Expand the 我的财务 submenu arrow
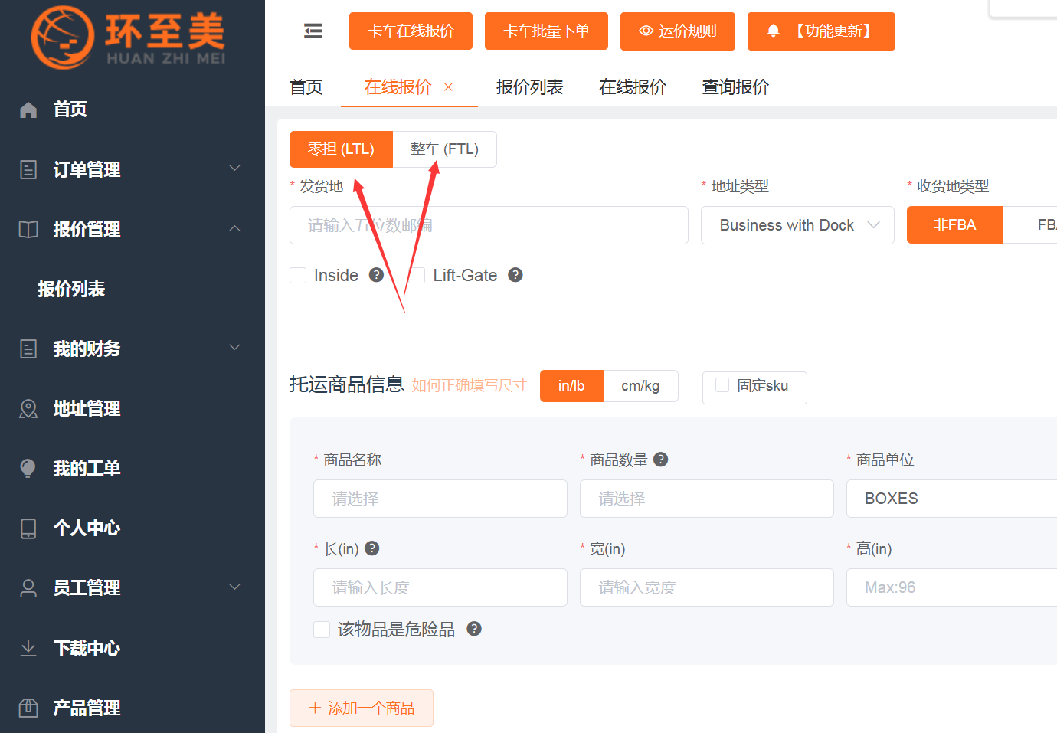Image resolution: width=1057 pixels, height=733 pixels. (235, 347)
